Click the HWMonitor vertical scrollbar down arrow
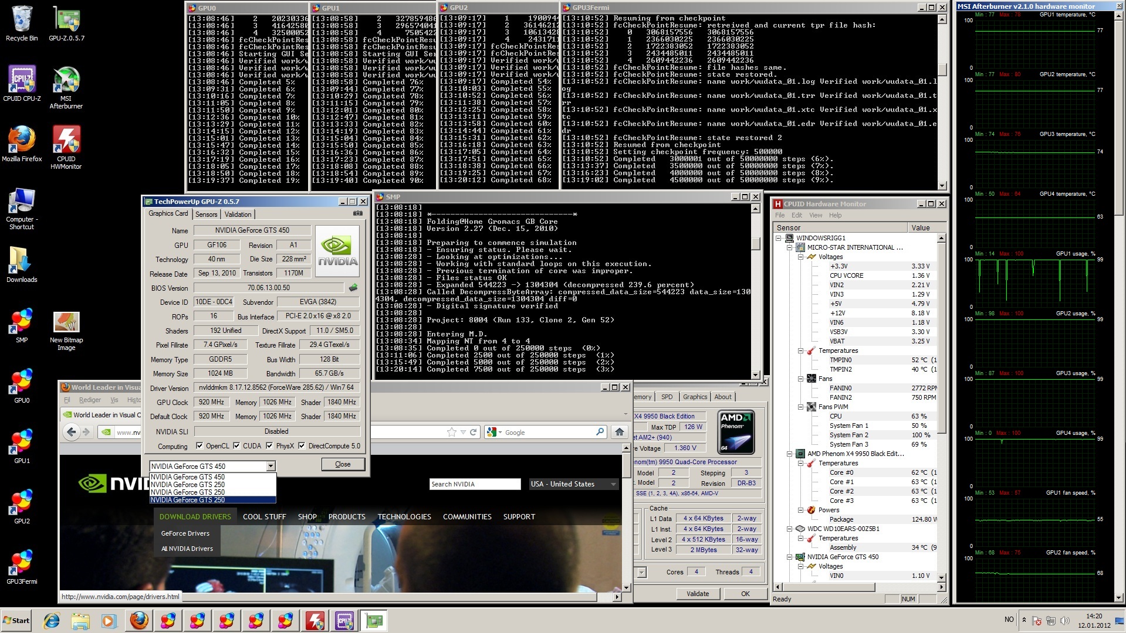The height and width of the screenshot is (633, 1126). point(941,577)
